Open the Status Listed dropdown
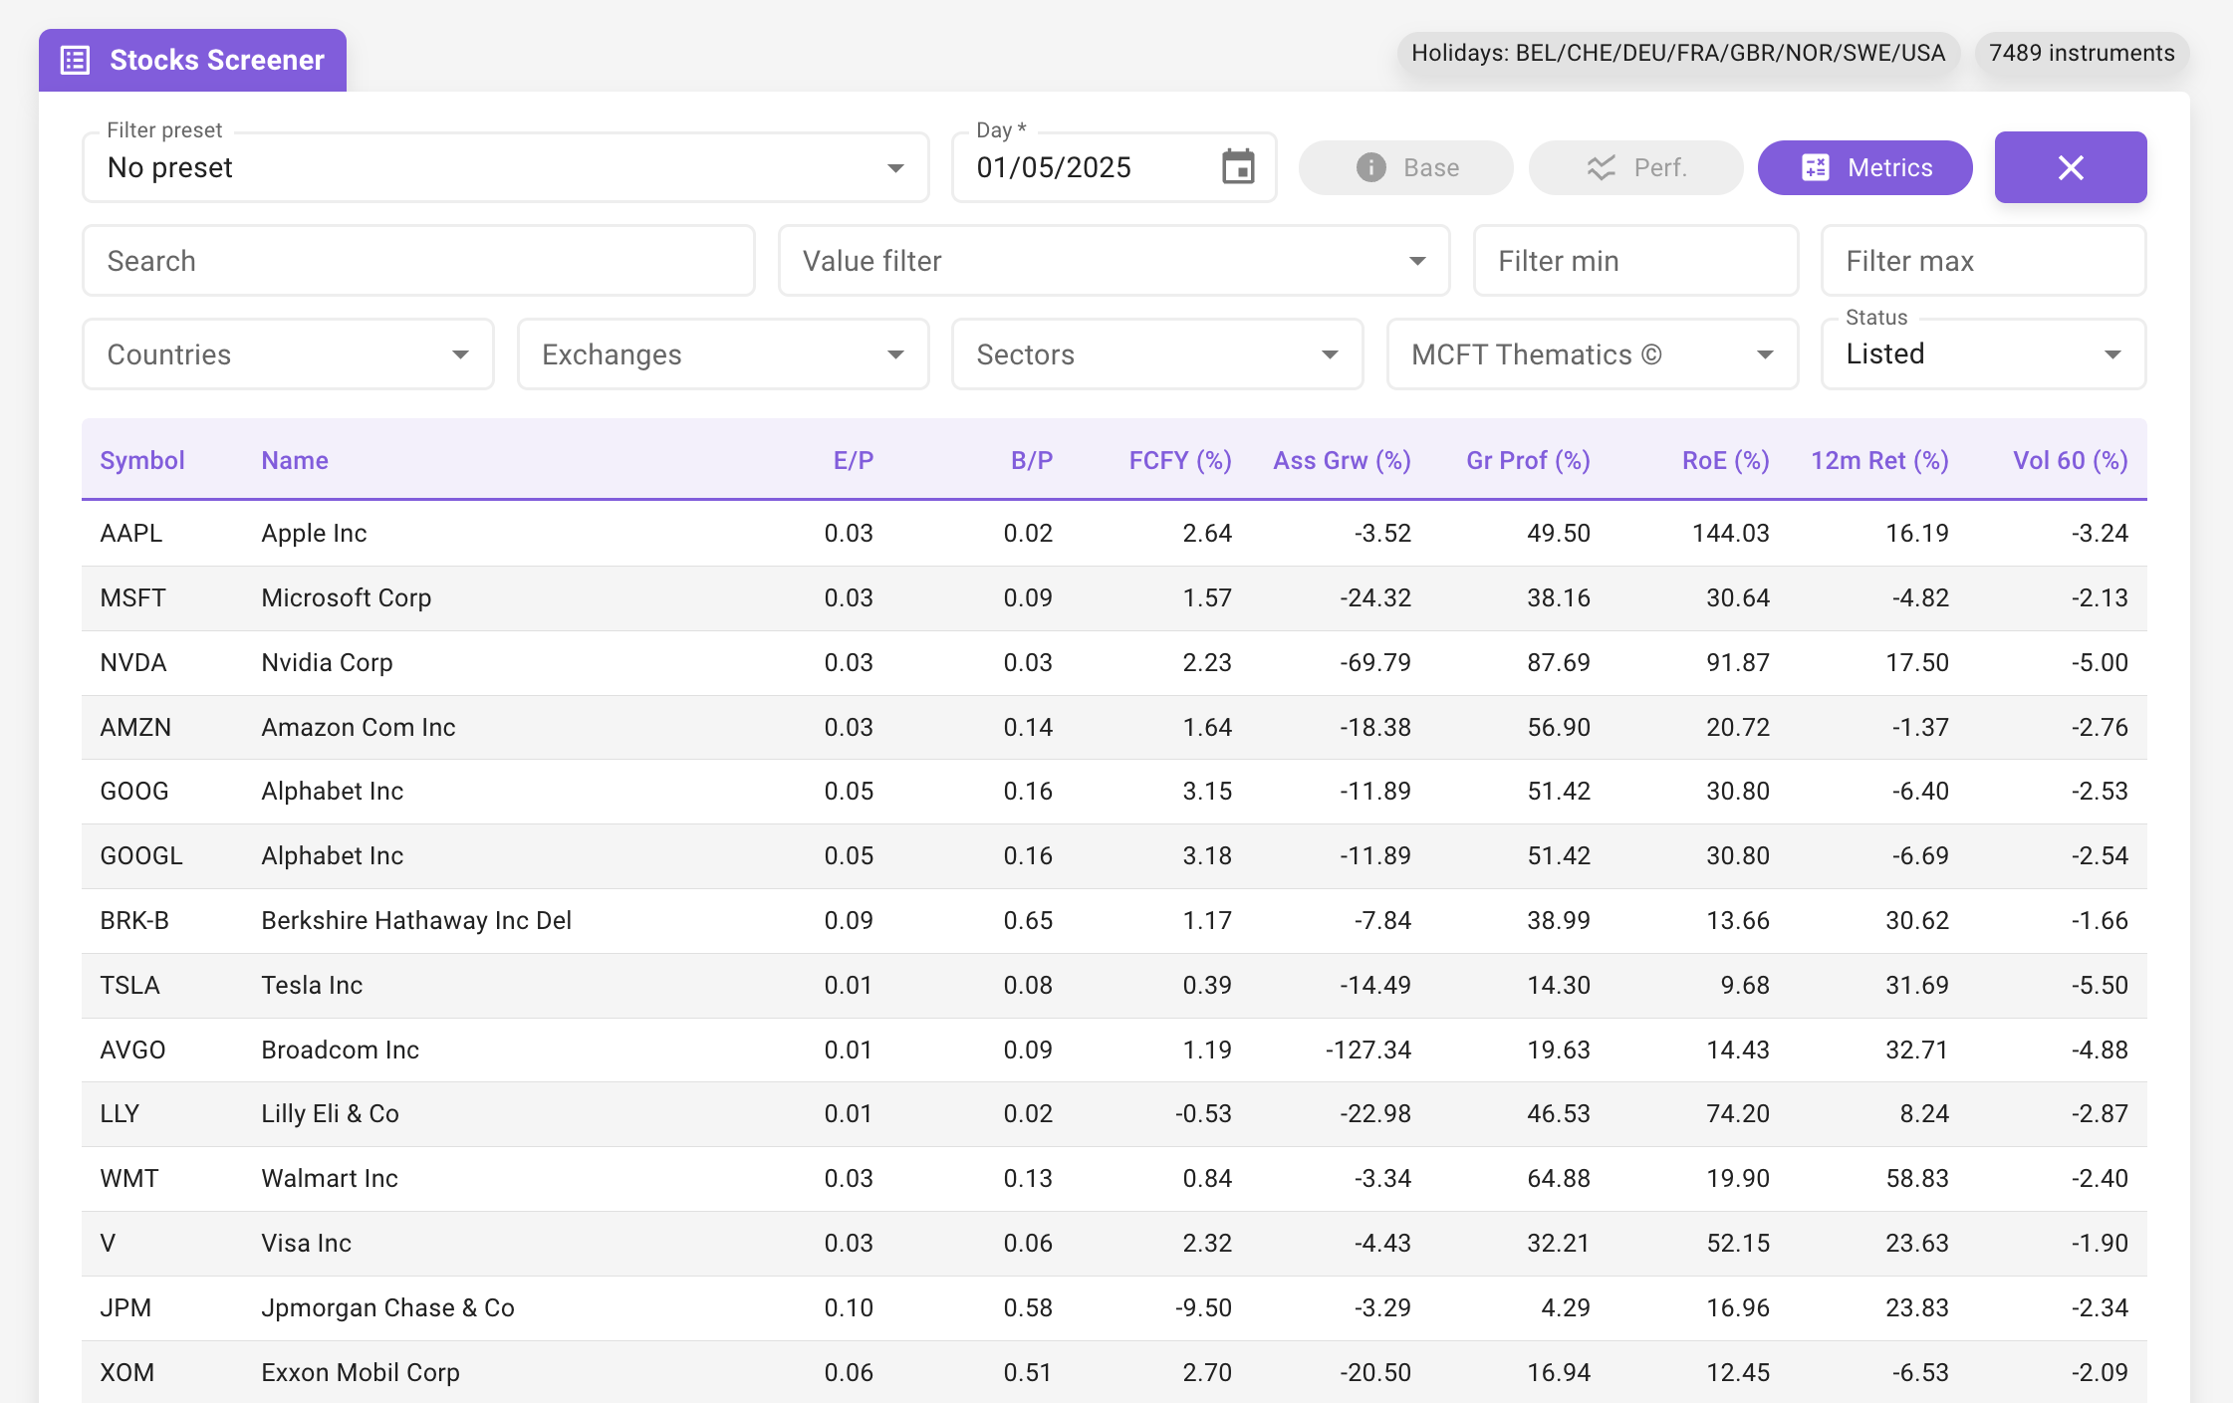This screenshot has height=1403, width=2233. (x=1983, y=354)
